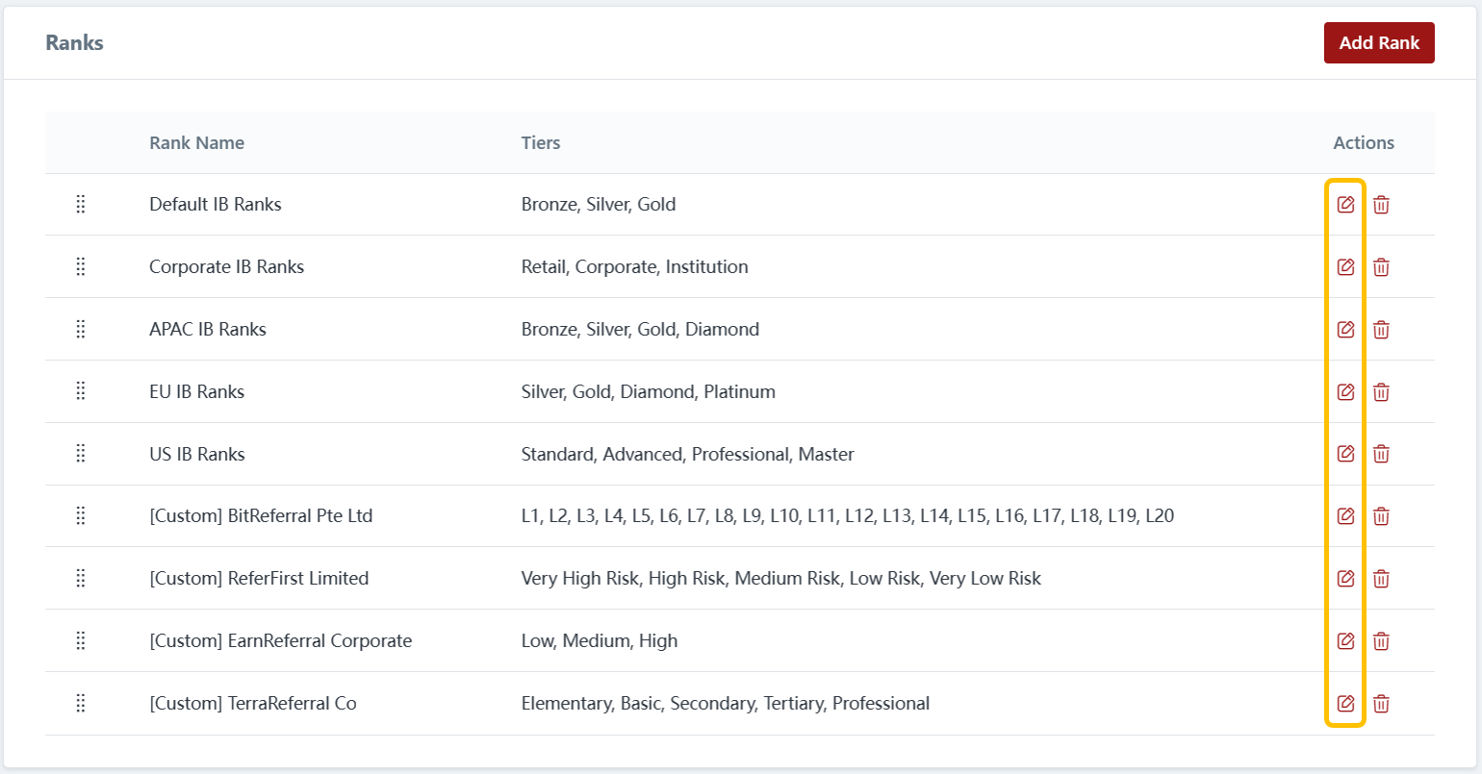Edit the ReferFirst Limited rank
The width and height of the screenshot is (1482, 774).
pyautogui.click(x=1346, y=579)
